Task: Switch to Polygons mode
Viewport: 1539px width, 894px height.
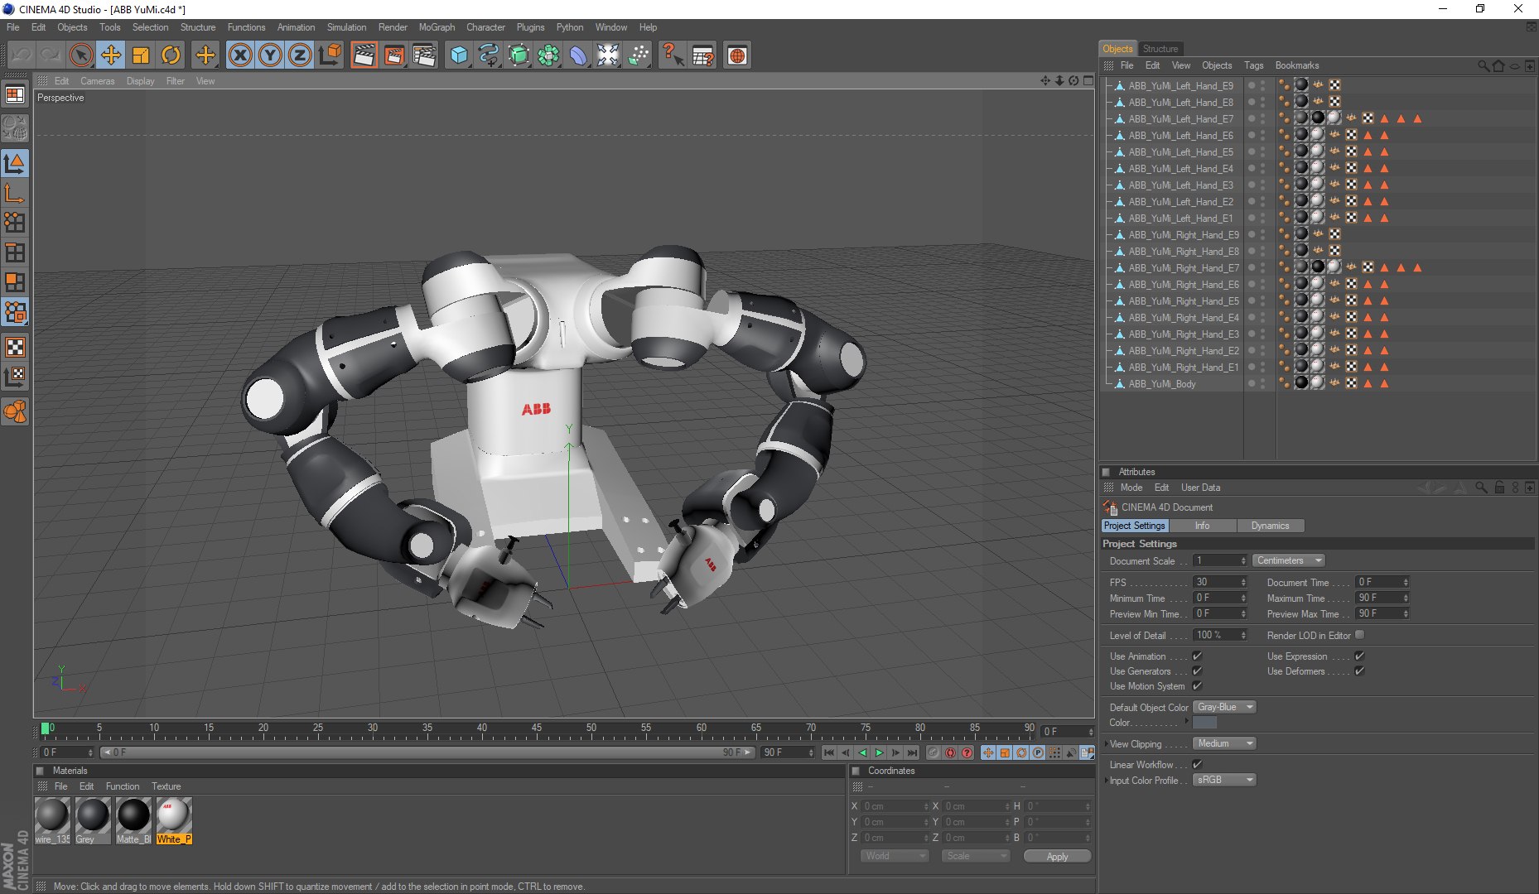Action: 15,282
